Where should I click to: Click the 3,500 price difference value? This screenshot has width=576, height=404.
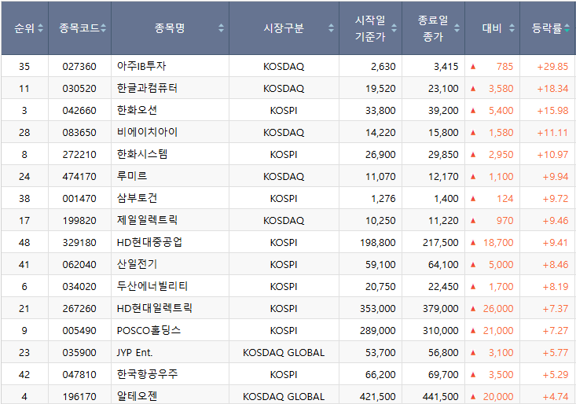coord(501,375)
